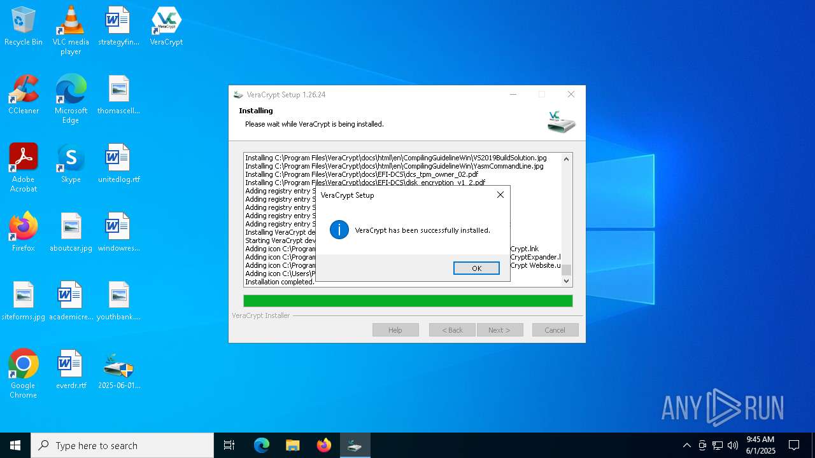Click the 'Installation completed.' log line
Viewport: 815px width, 458px height.
280,282
